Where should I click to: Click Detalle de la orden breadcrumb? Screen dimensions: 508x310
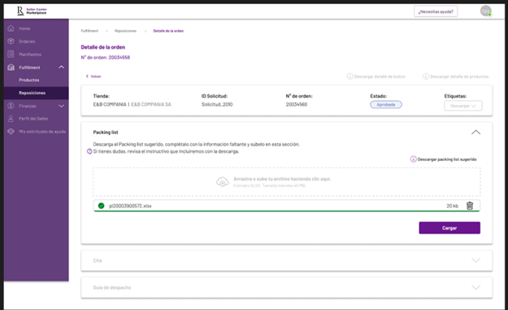tap(168, 31)
